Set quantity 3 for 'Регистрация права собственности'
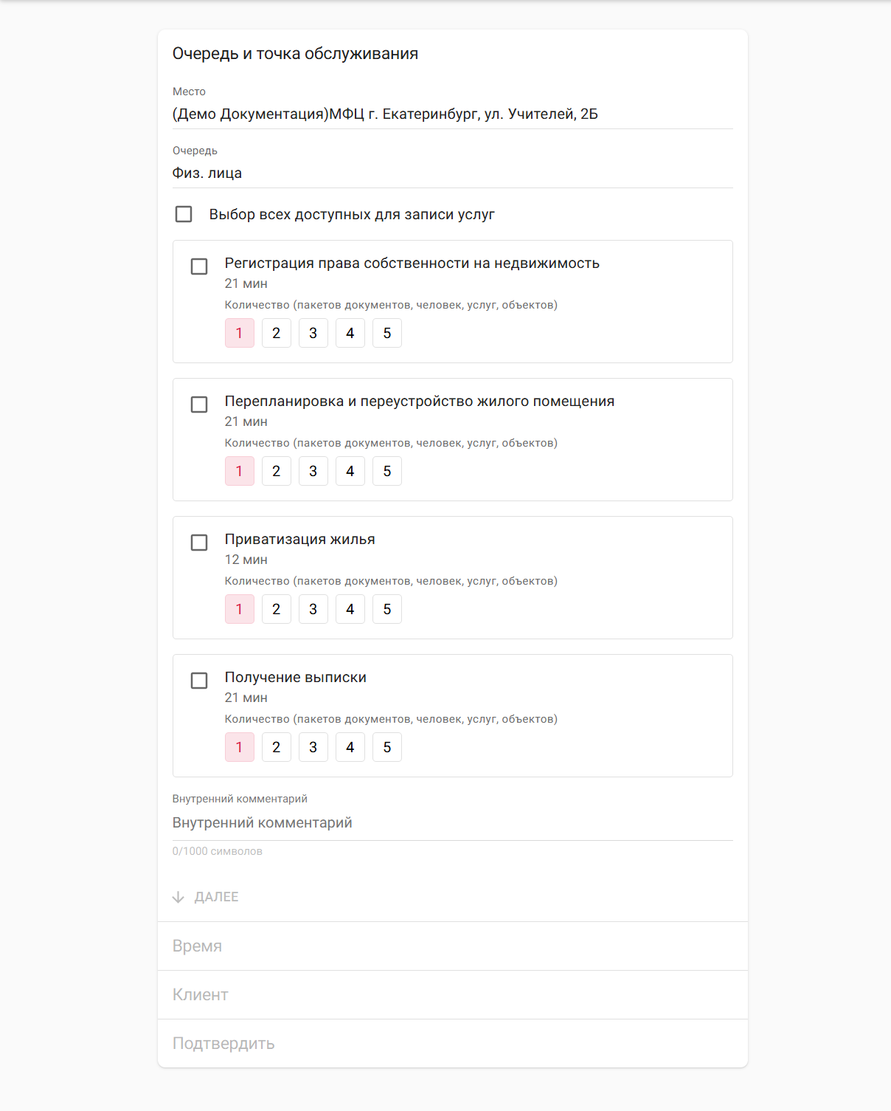The image size is (891, 1111). [x=313, y=333]
